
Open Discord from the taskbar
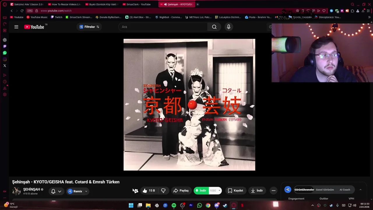coord(217,205)
